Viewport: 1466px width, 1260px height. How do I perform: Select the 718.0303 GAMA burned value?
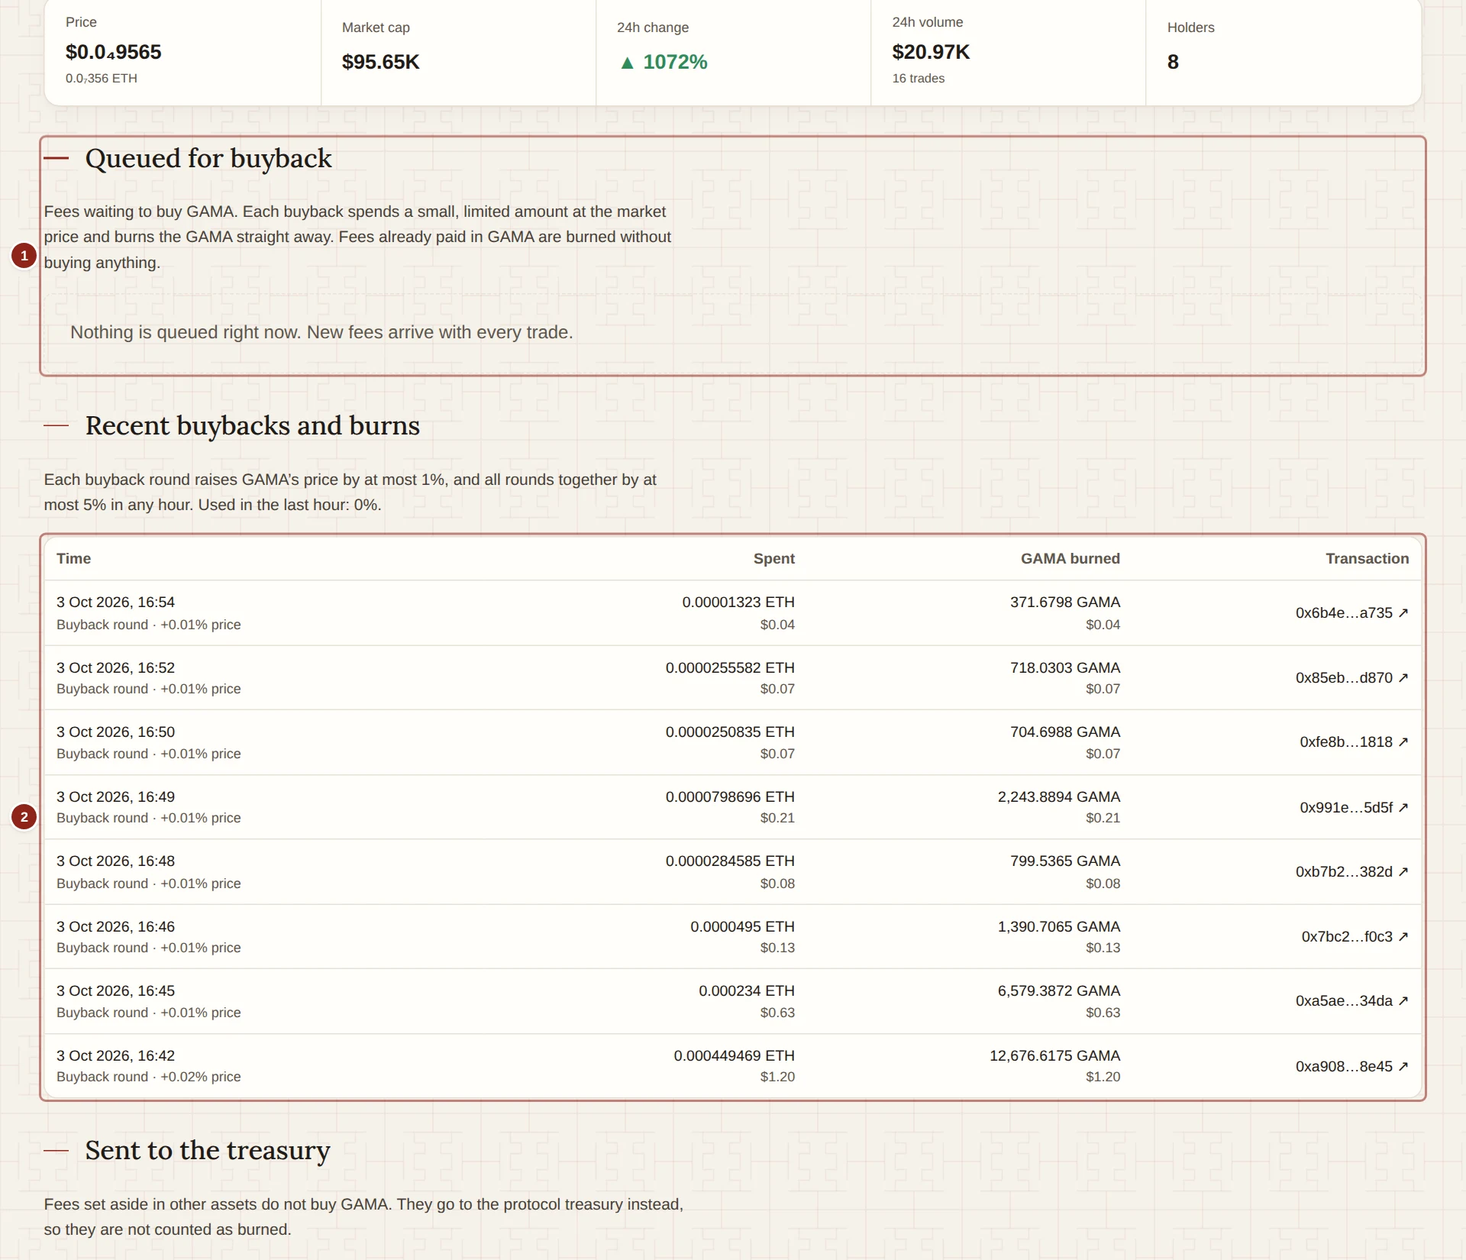click(1064, 667)
